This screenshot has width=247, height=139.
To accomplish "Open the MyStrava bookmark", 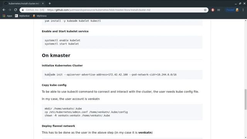I will coord(39,16).
